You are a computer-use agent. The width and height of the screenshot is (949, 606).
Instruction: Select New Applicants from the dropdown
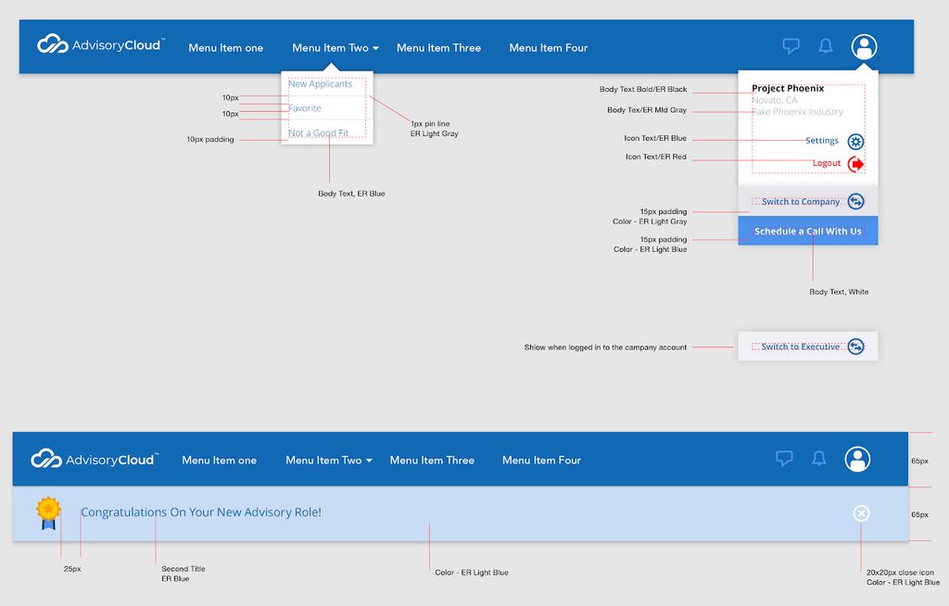click(x=320, y=83)
